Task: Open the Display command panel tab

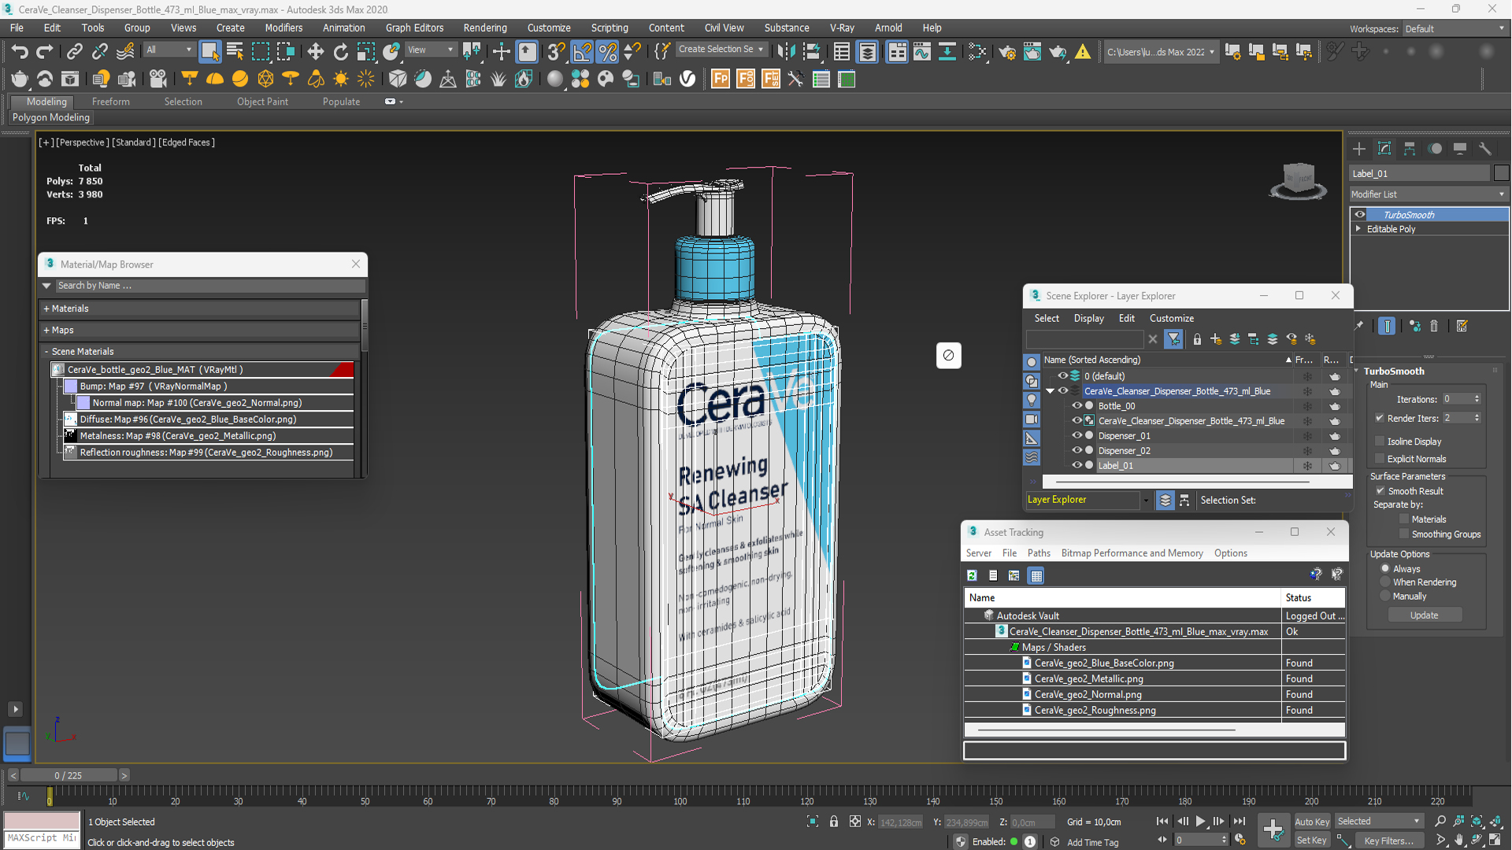Action: coord(1460,149)
